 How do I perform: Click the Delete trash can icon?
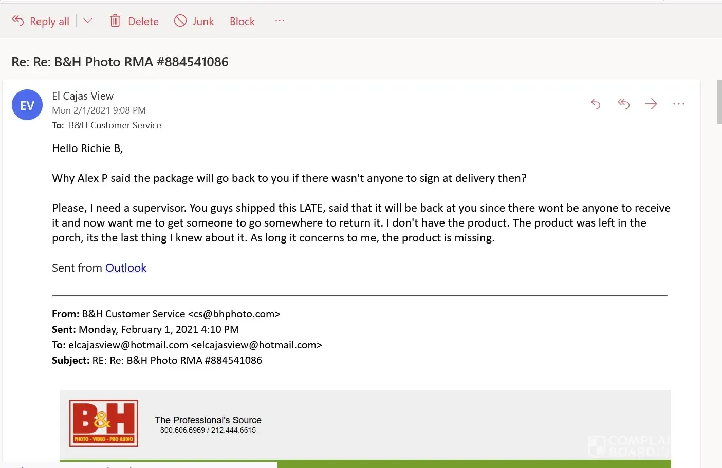coord(115,21)
